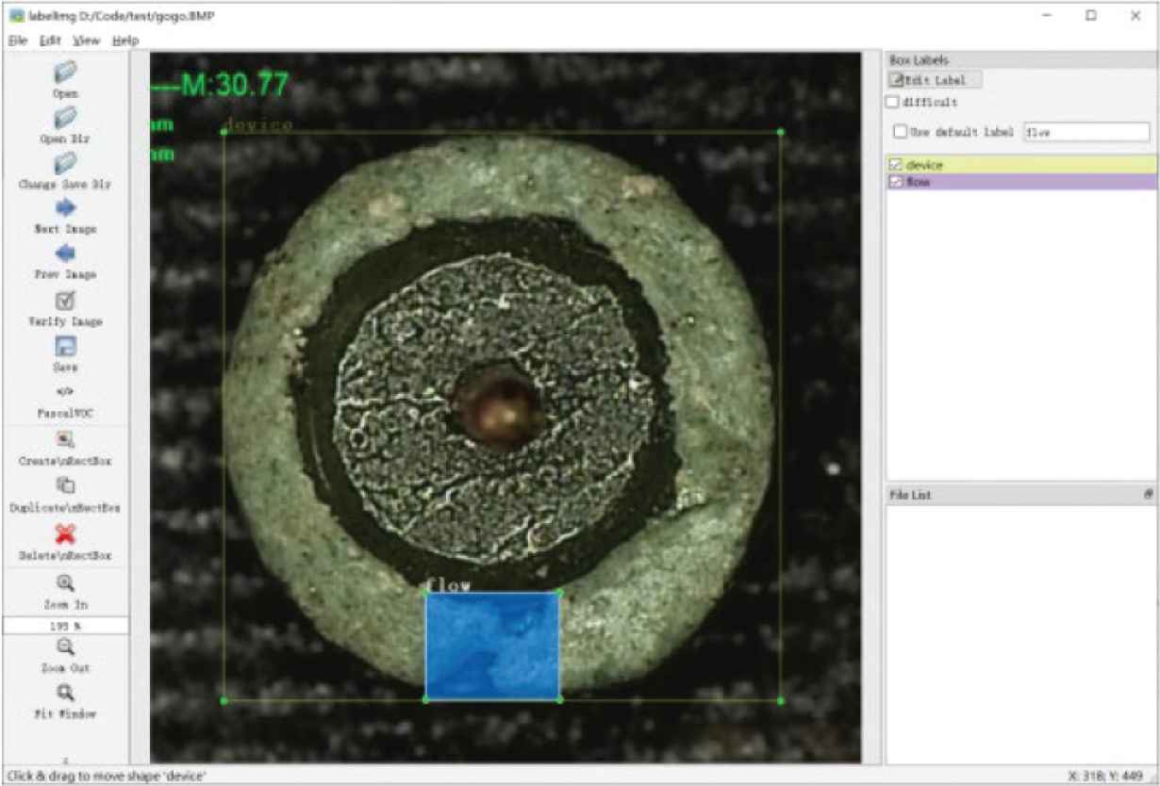Open the View menu
Image resolution: width=1160 pixels, height=786 pixels.
click(x=87, y=41)
